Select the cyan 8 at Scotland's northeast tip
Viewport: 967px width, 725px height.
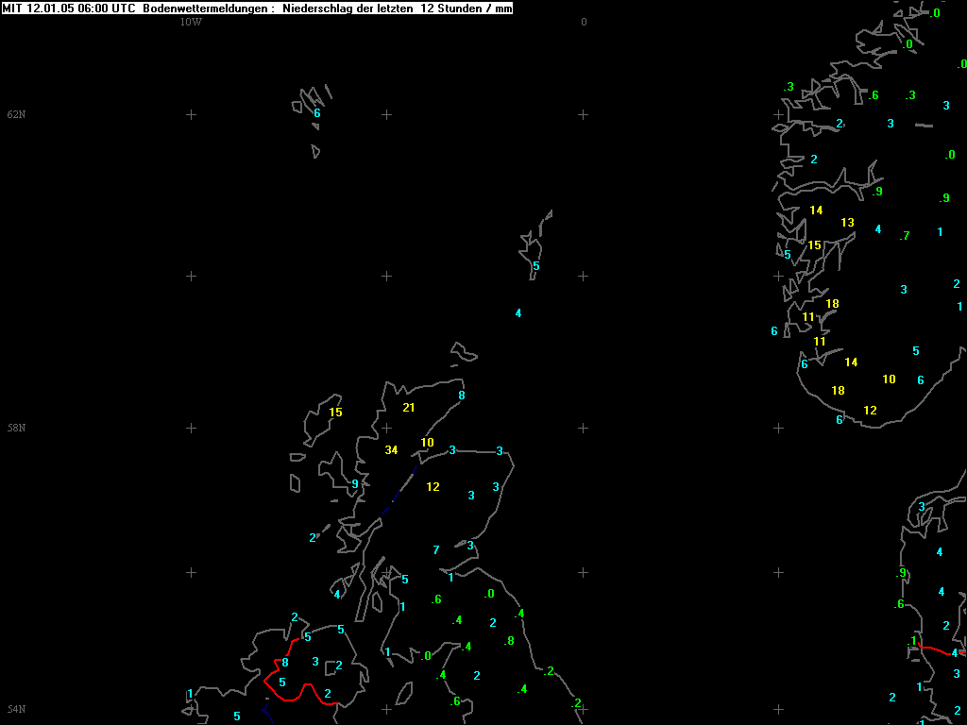tap(461, 396)
